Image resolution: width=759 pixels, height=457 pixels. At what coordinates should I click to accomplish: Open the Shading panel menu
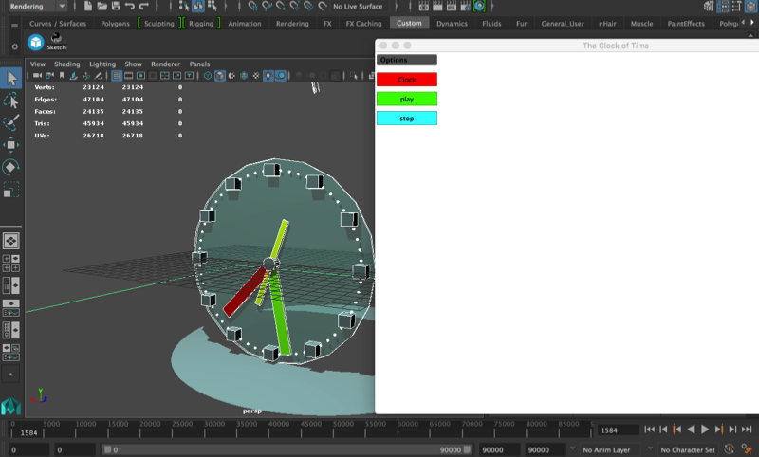[66, 64]
